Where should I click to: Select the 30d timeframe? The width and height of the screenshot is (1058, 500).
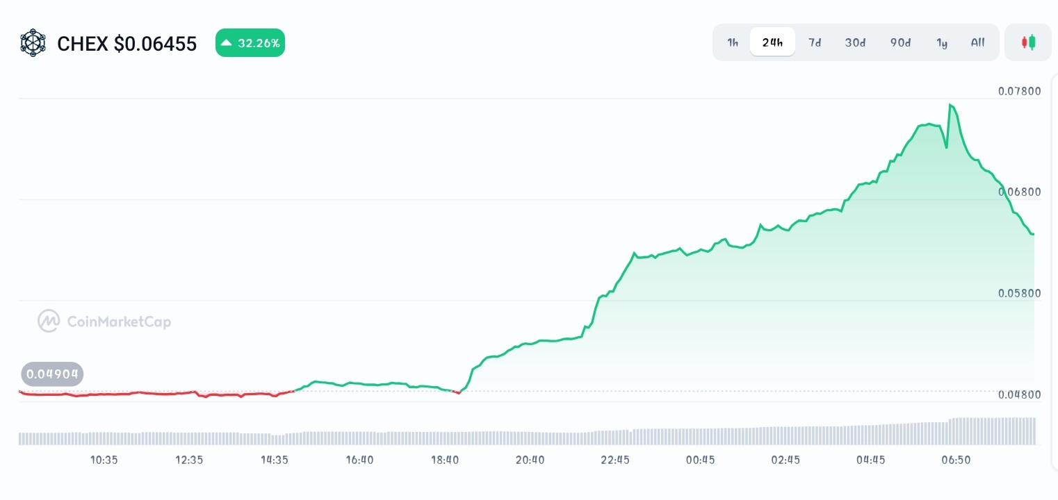click(855, 42)
